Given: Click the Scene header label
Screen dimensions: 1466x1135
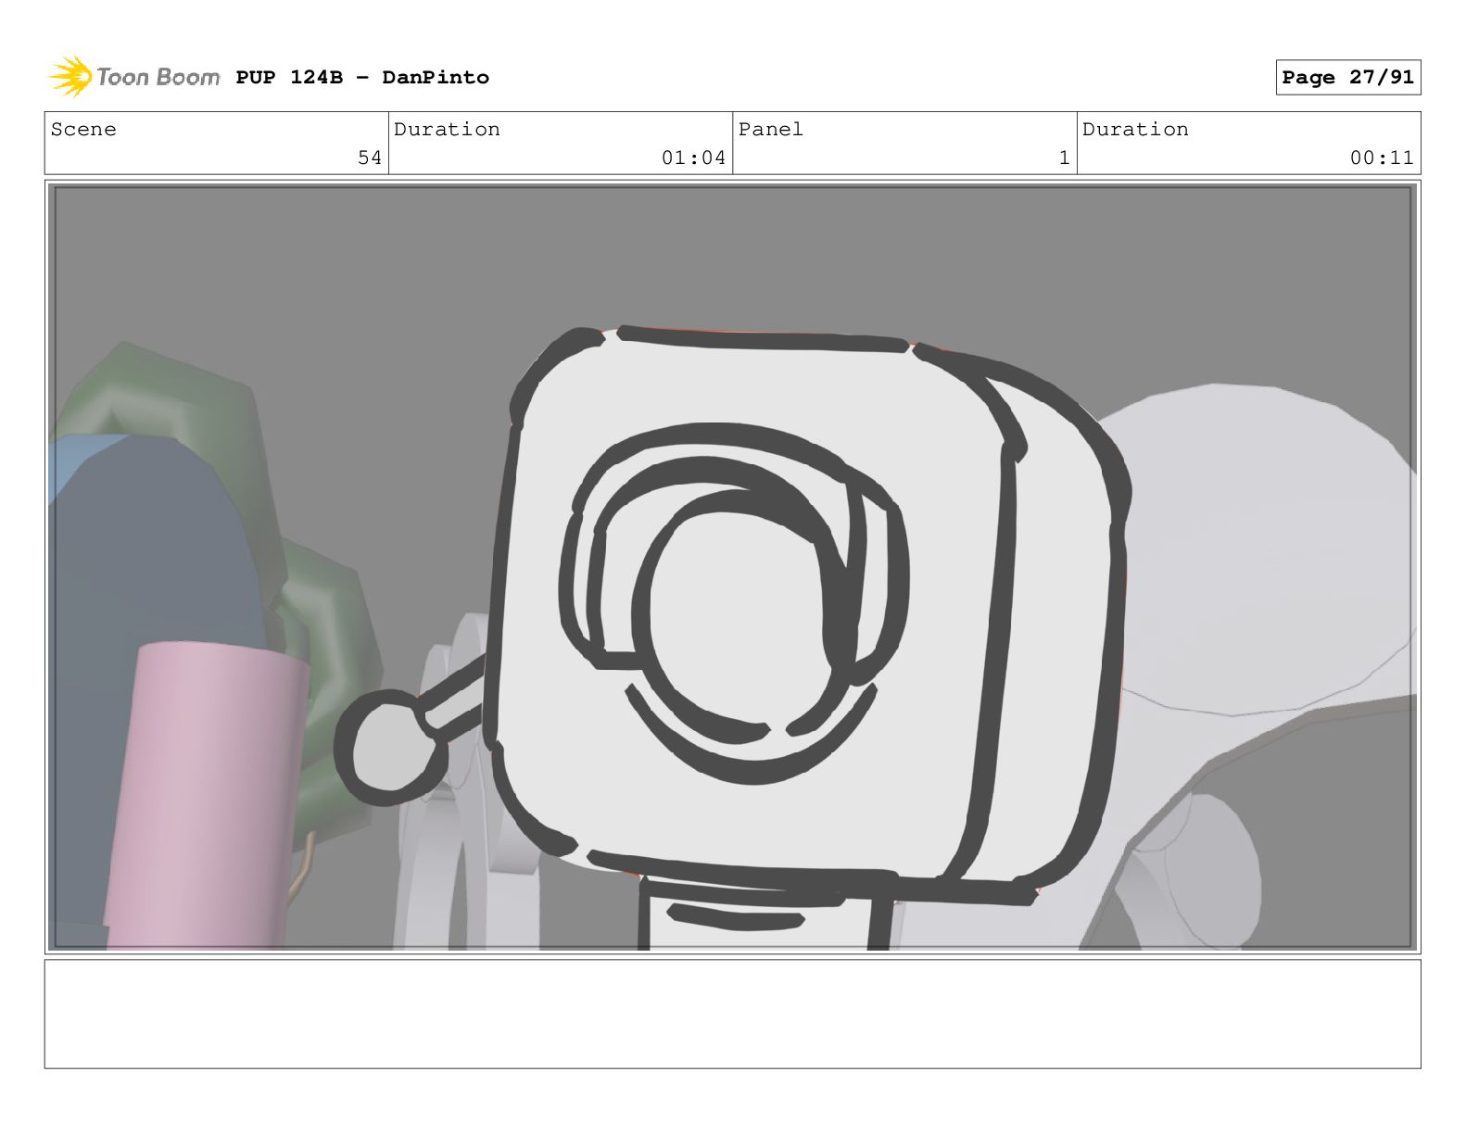Looking at the screenshot, I should (x=83, y=130).
